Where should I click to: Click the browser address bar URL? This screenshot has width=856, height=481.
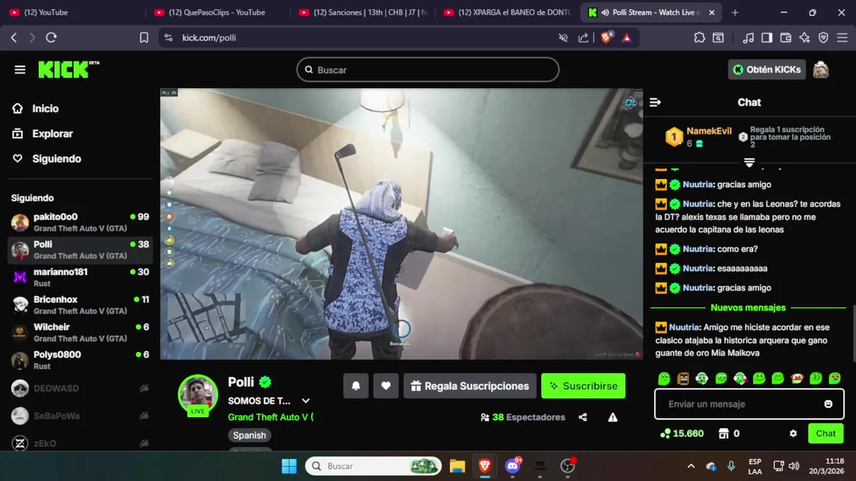click(x=209, y=38)
